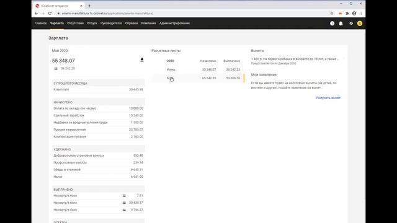
Task: Click the Налог row
Action: (98, 177)
